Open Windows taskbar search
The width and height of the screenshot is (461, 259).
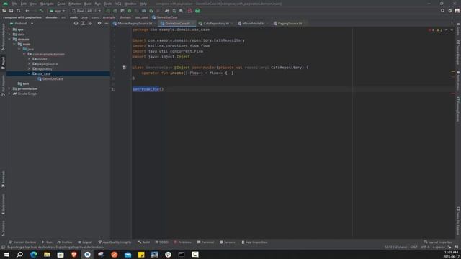point(19,254)
